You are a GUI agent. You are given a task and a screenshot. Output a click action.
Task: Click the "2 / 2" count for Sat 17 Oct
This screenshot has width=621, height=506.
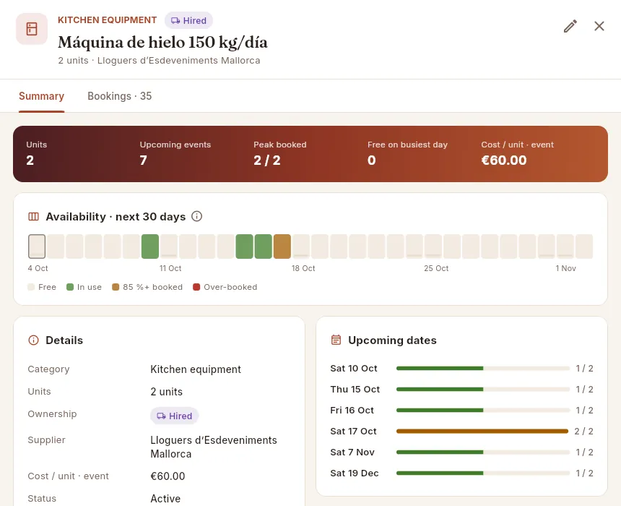click(x=583, y=431)
